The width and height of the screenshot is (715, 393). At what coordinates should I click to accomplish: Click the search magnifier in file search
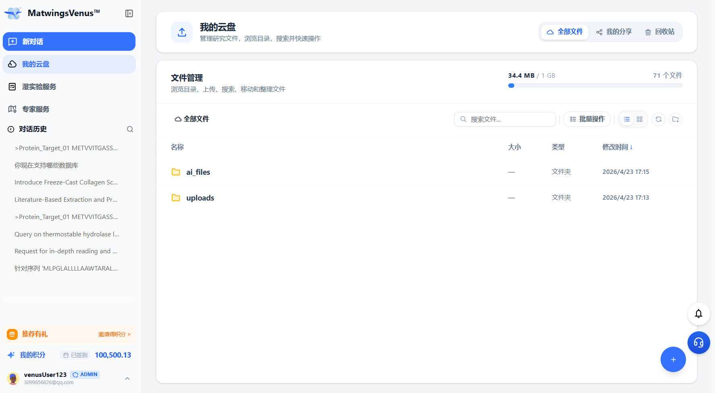pos(464,119)
